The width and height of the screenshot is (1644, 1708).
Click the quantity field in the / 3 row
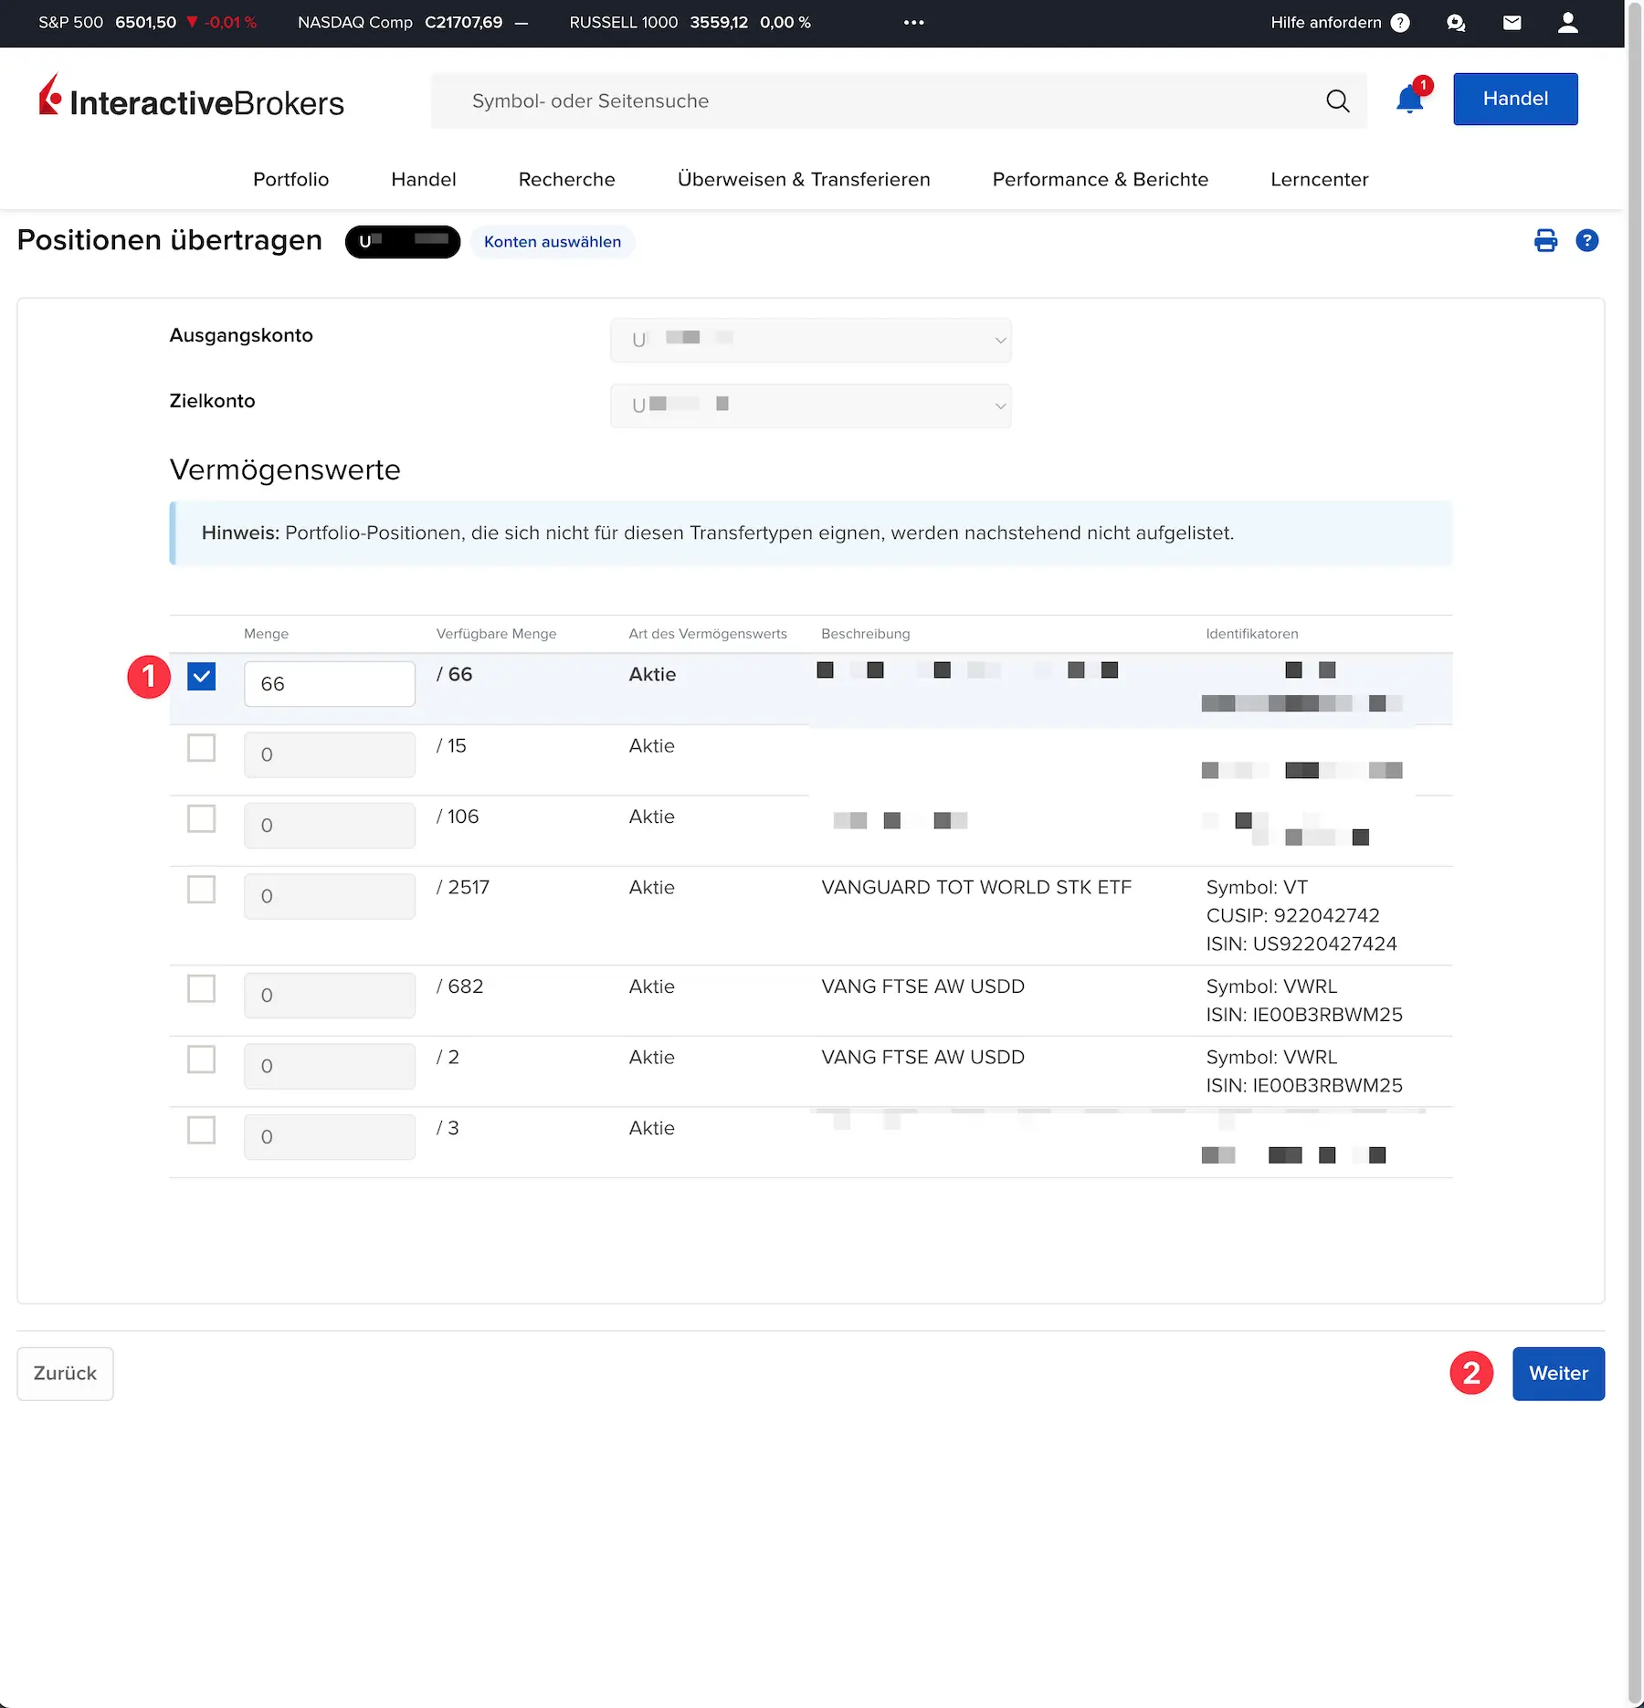tap(330, 1137)
